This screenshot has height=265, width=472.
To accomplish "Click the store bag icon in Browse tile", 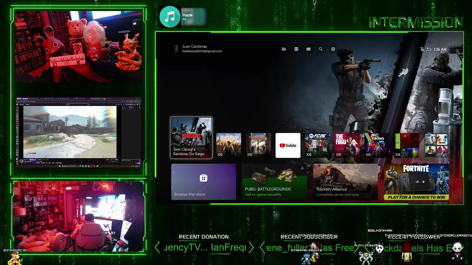I will coord(203,178).
